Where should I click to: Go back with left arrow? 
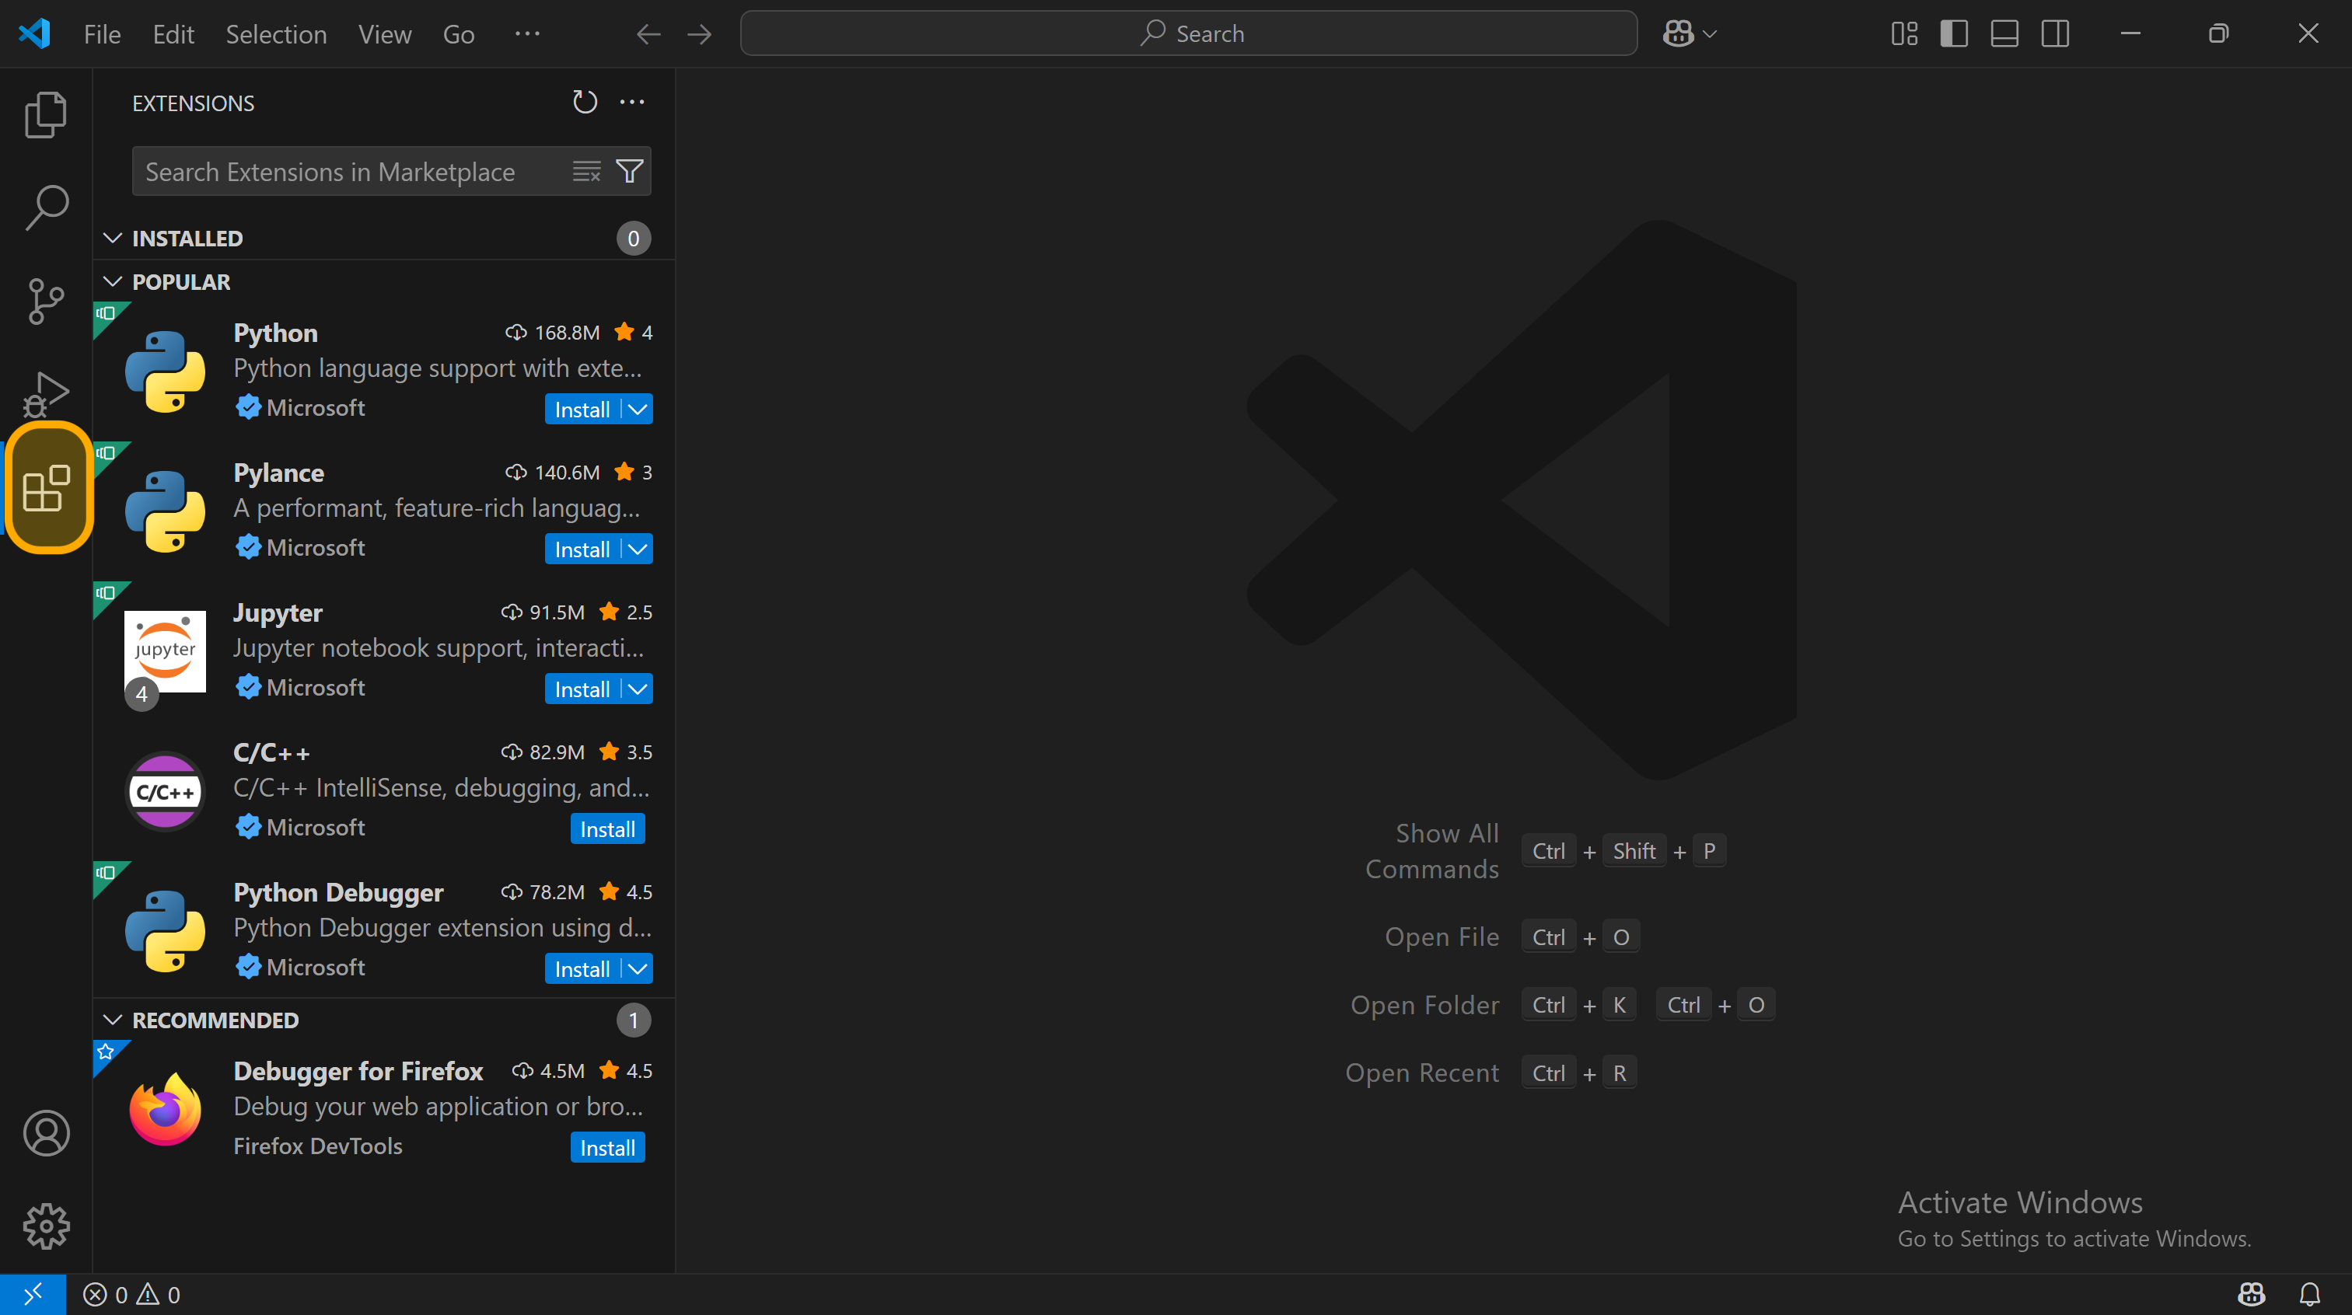pos(648,33)
